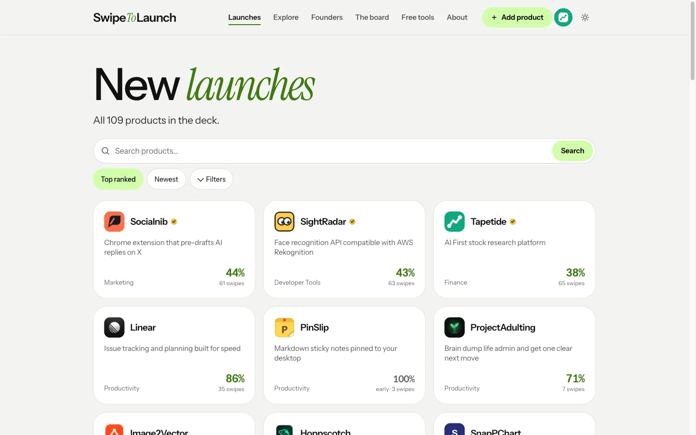Click the ProjectAdulting sprout icon
This screenshot has width=696, height=435.
454,328
